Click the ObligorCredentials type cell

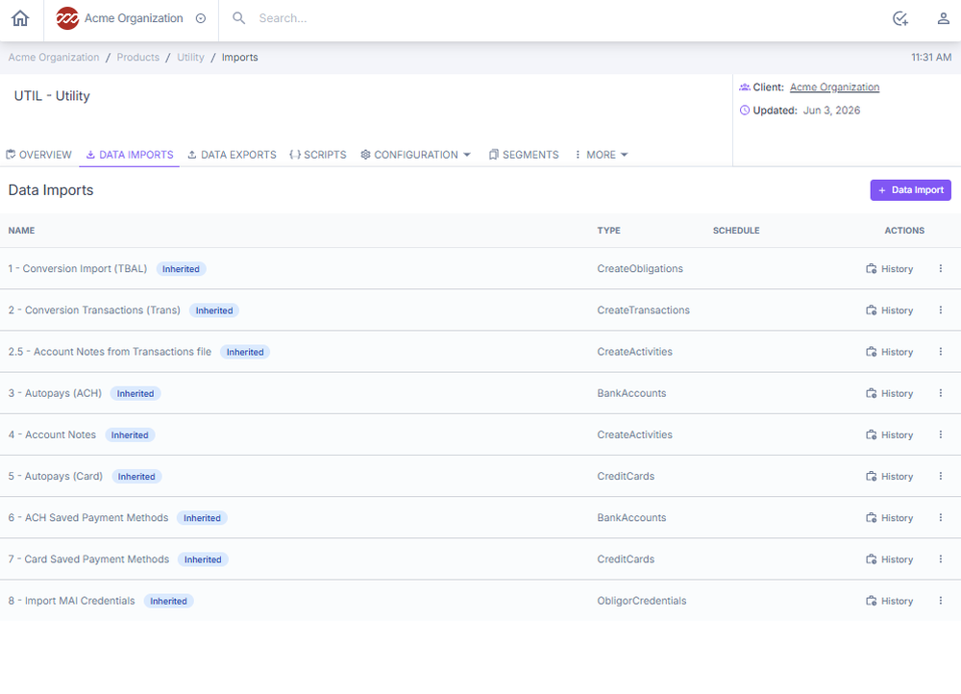tap(642, 601)
